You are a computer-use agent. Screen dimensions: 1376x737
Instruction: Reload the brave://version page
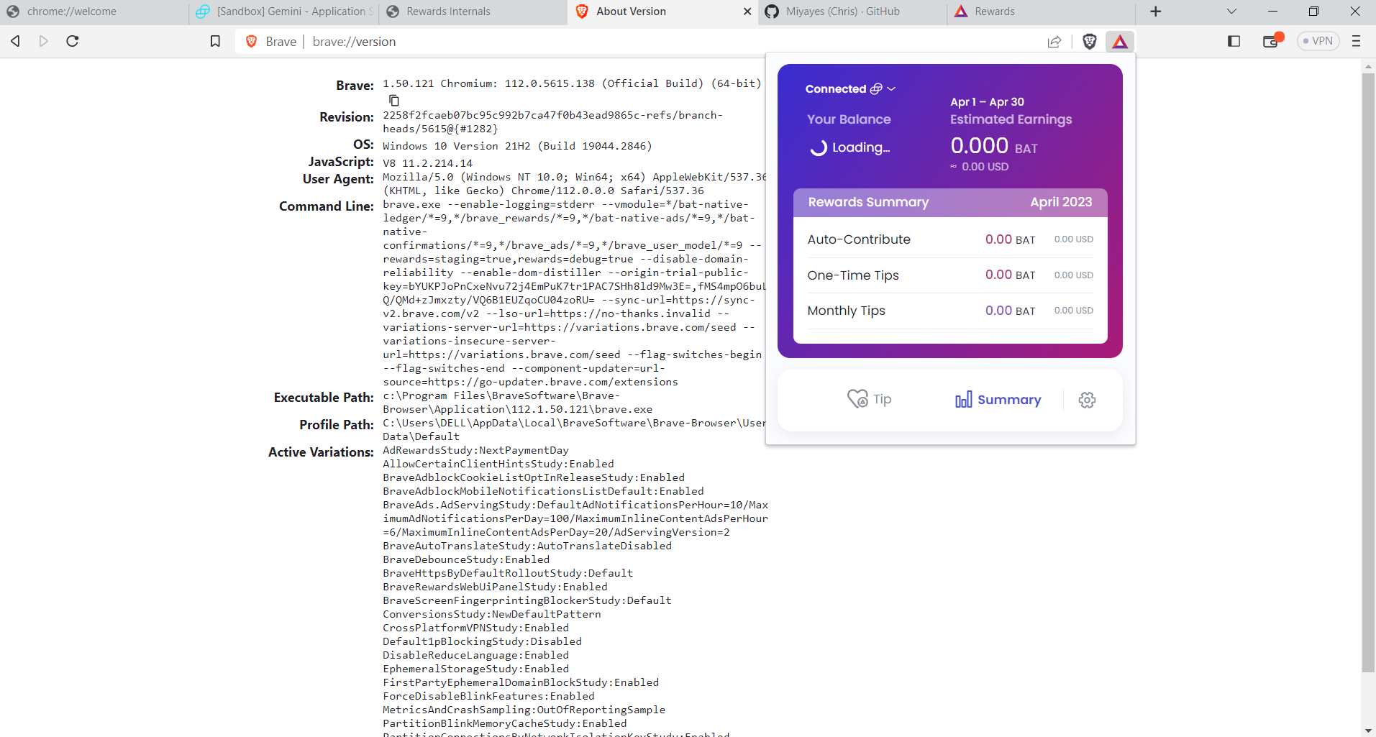(x=71, y=41)
